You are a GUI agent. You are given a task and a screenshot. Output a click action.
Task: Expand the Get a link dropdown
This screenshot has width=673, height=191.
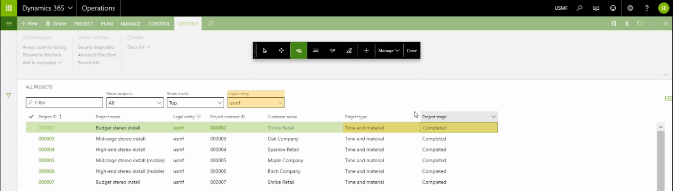[x=139, y=47]
